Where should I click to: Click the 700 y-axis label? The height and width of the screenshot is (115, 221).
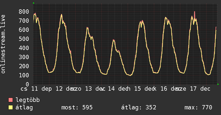coord(24,21)
